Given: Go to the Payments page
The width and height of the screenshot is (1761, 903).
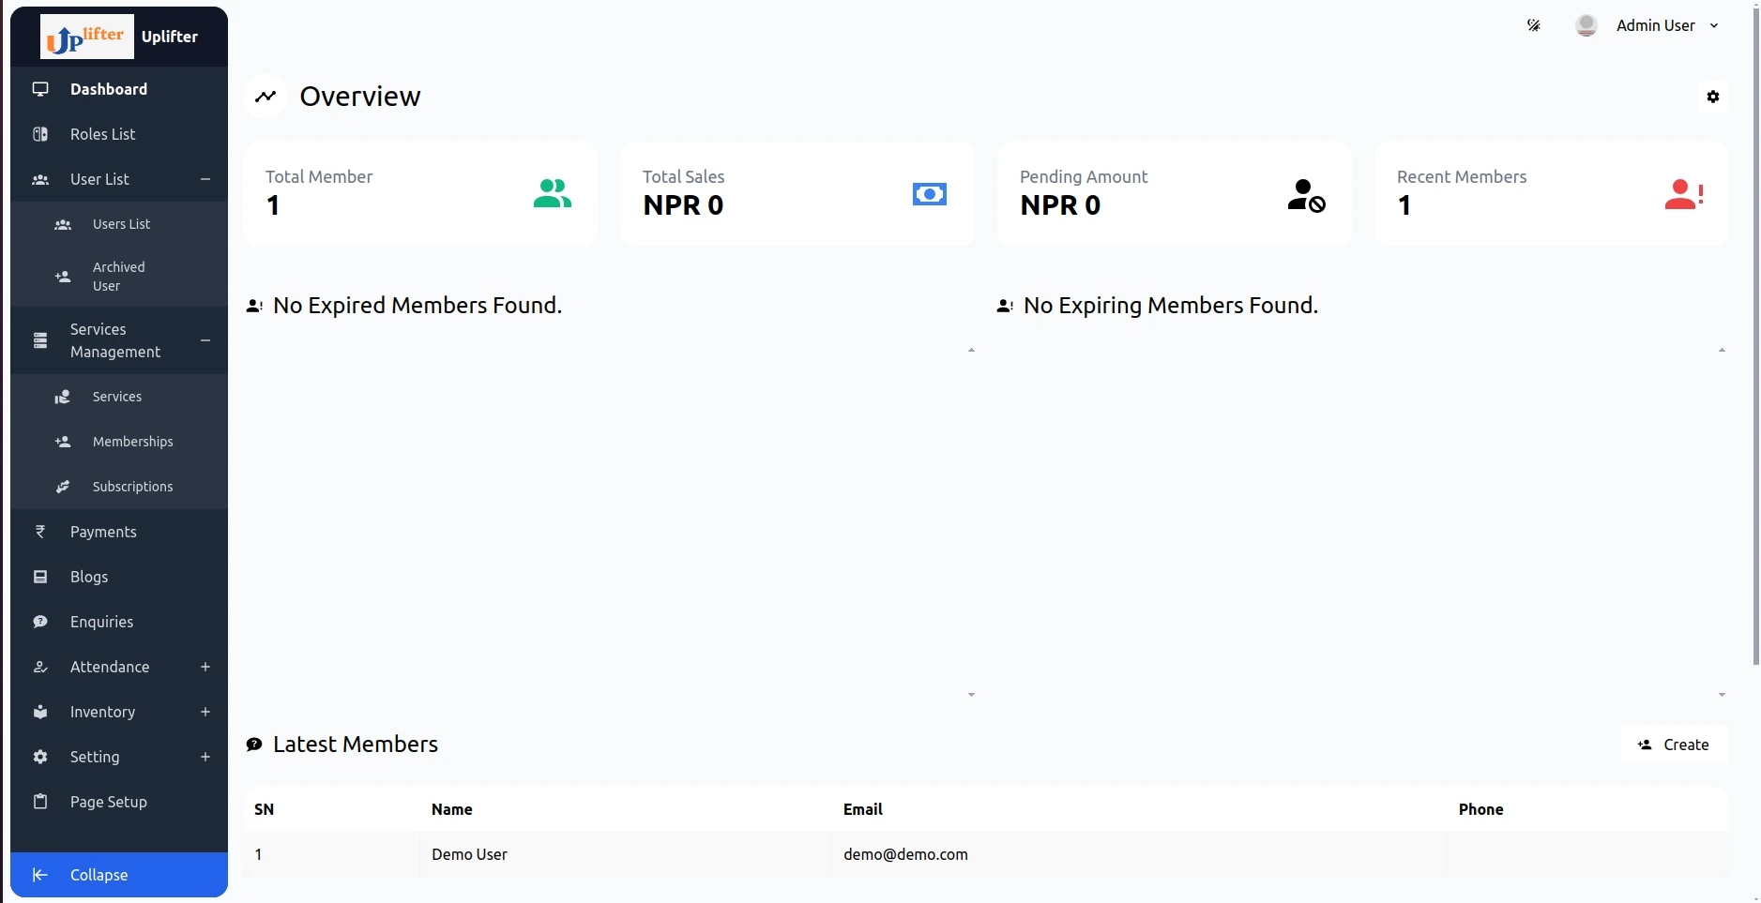Looking at the screenshot, I should coord(103,532).
